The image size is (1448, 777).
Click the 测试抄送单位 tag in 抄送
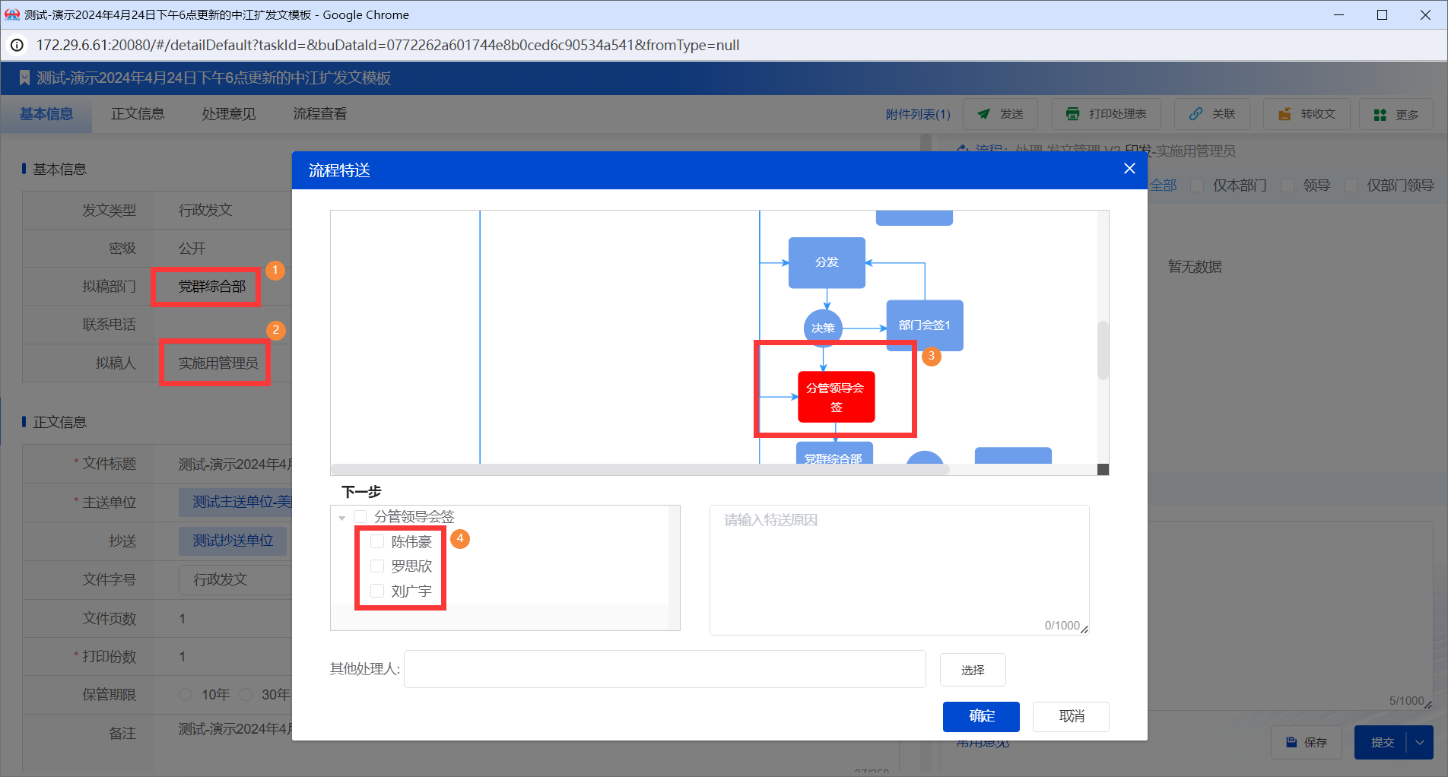(x=233, y=541)
